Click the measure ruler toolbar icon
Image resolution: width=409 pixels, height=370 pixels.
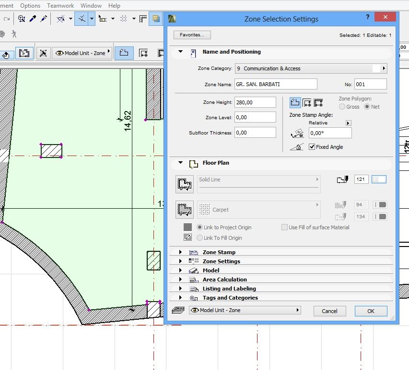coord(142,19)
